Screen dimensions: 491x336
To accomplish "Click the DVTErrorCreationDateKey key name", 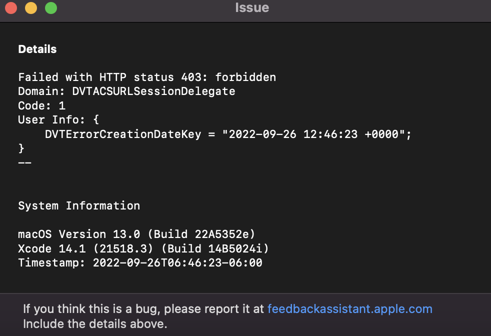I will [x=123, y=134].
